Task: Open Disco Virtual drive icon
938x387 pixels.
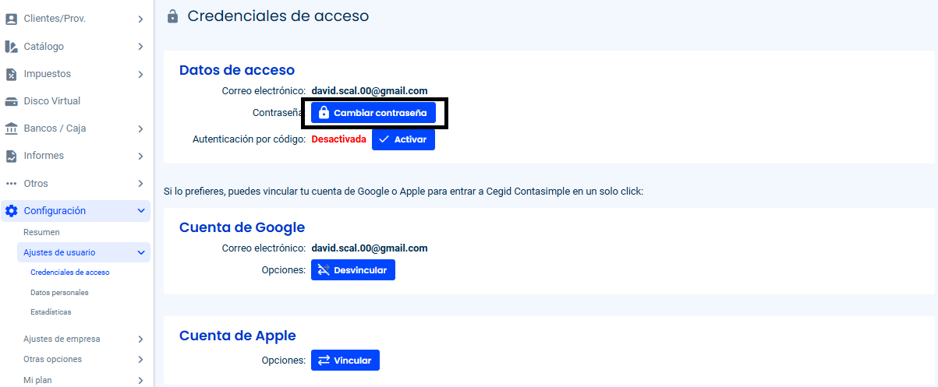Action: point(11,101)
